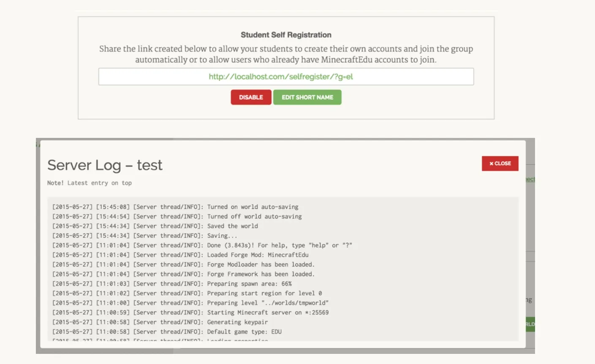Select 'Starting Minecraft server on *:25569' line
This screenshot has width=595, height=364.
pyautogui.click(x=190, y=313)
